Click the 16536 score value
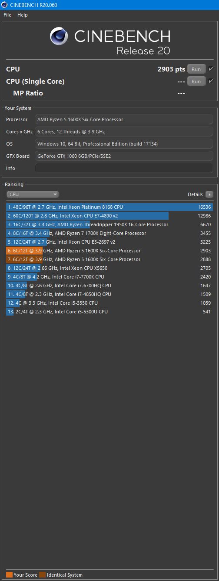Image resolution: width=219 pixels, height=581 pixels. pyautogui.click(x=204, y=207)
